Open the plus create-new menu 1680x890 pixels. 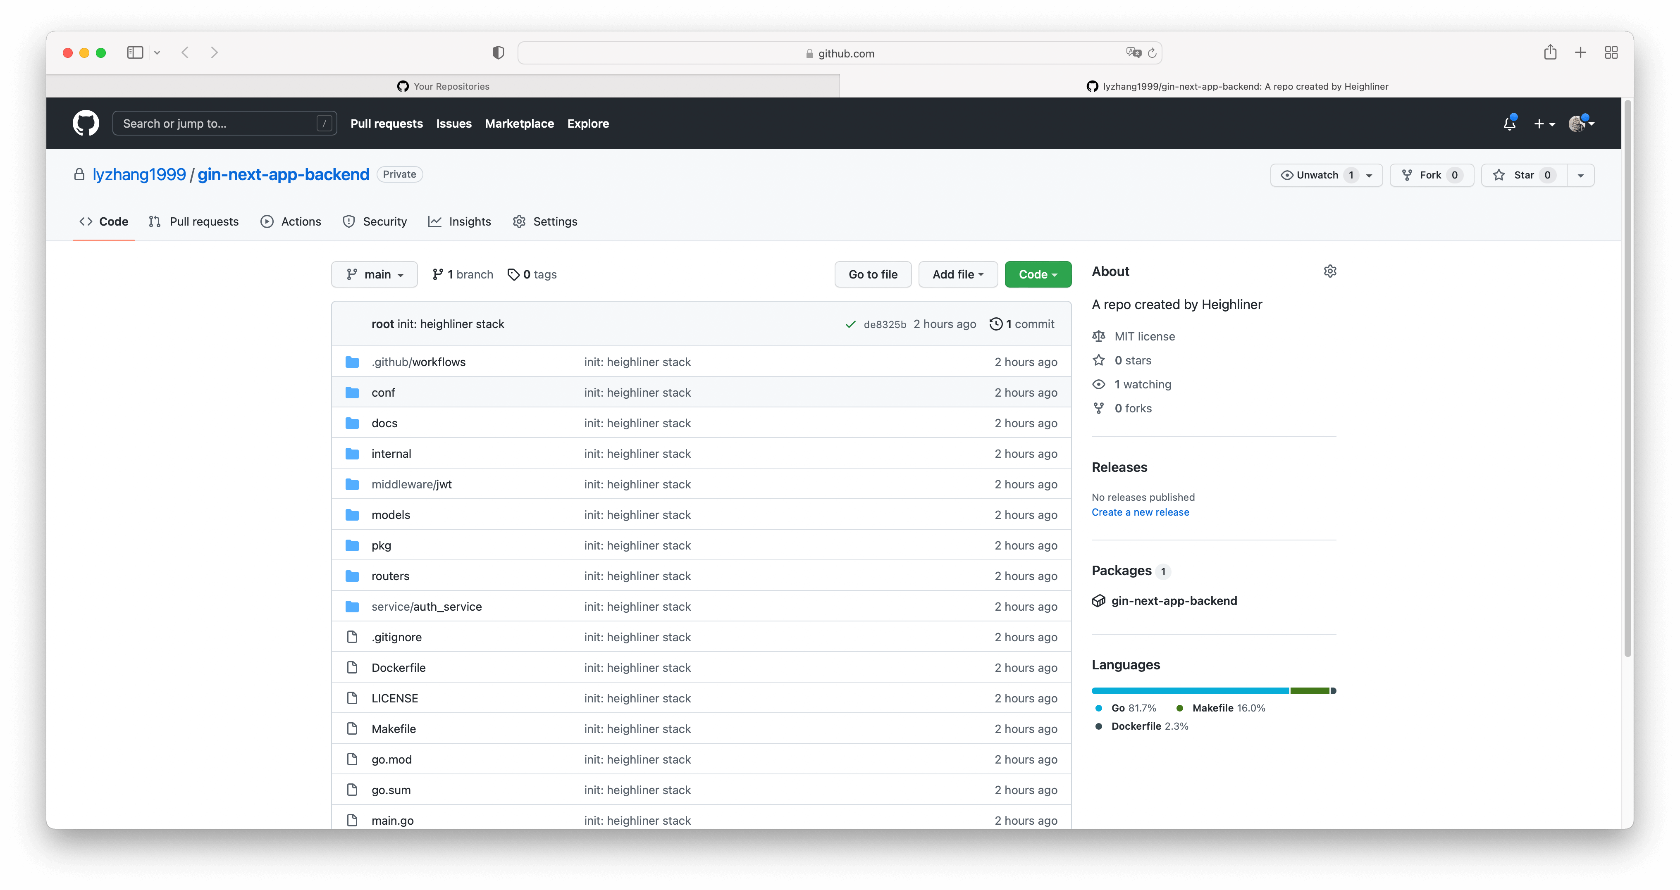point(1544,124)
